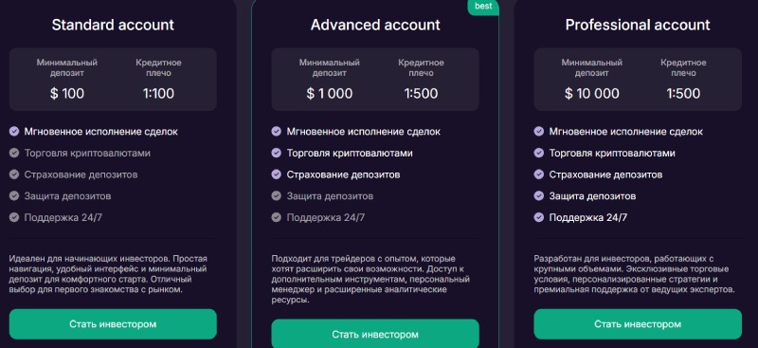
Task: Click checkmark beside Professional's Поддержка 24/7
Action: pos(538,217)
